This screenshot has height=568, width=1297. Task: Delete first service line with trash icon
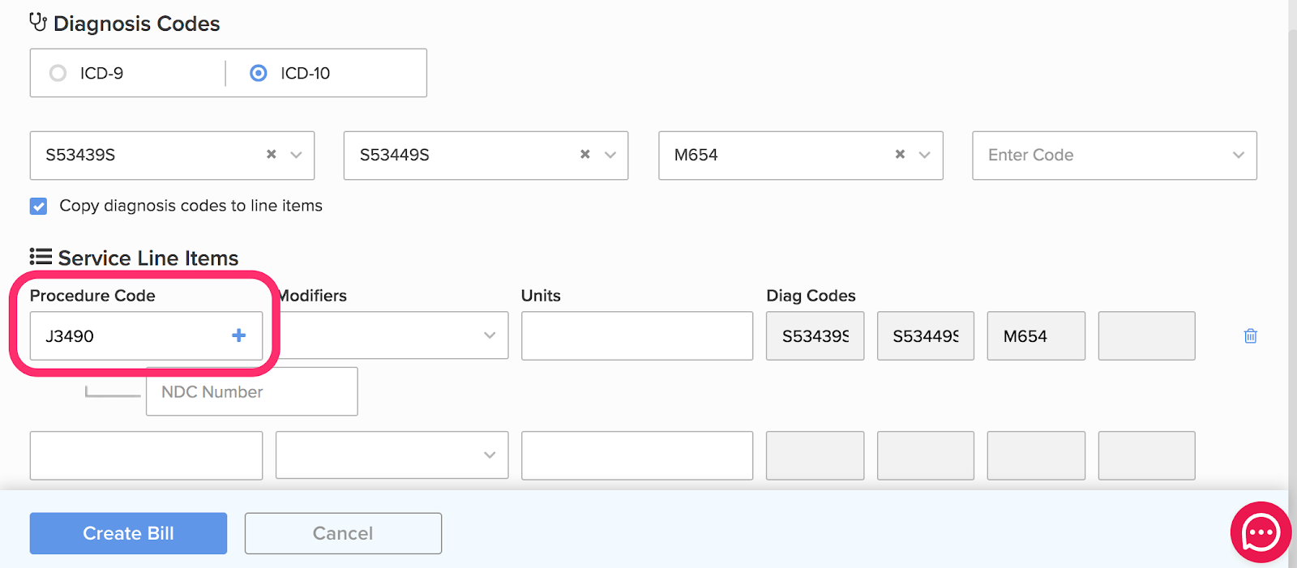(x=1251, y=335)
